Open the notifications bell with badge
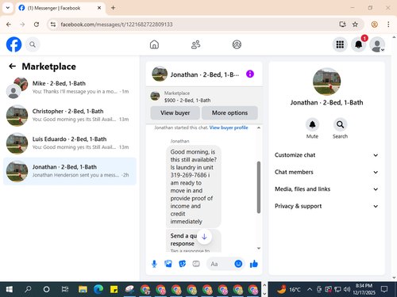Image resolution: width=397 pixels, height=297 pixels. click(359, 44)
